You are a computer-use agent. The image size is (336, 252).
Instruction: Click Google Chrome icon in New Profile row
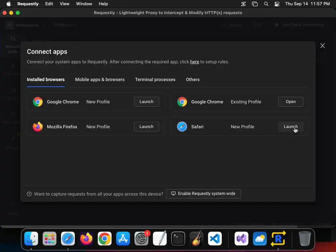tap(38, 102)
